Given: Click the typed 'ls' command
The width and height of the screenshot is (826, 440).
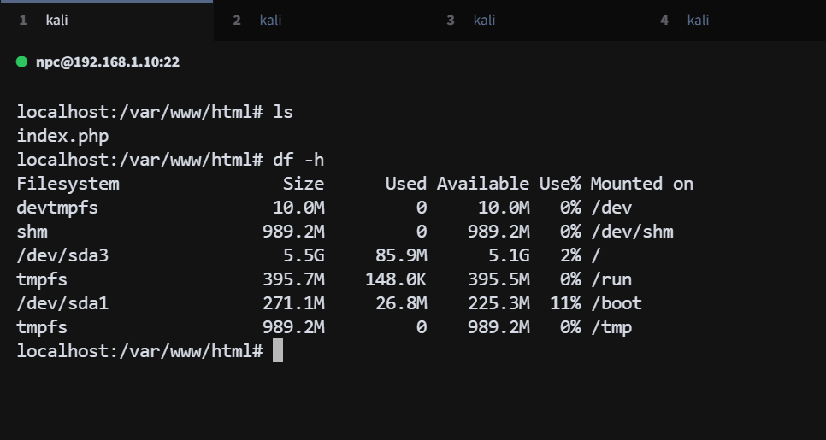Looking at the screenshot, I should 283,111.
